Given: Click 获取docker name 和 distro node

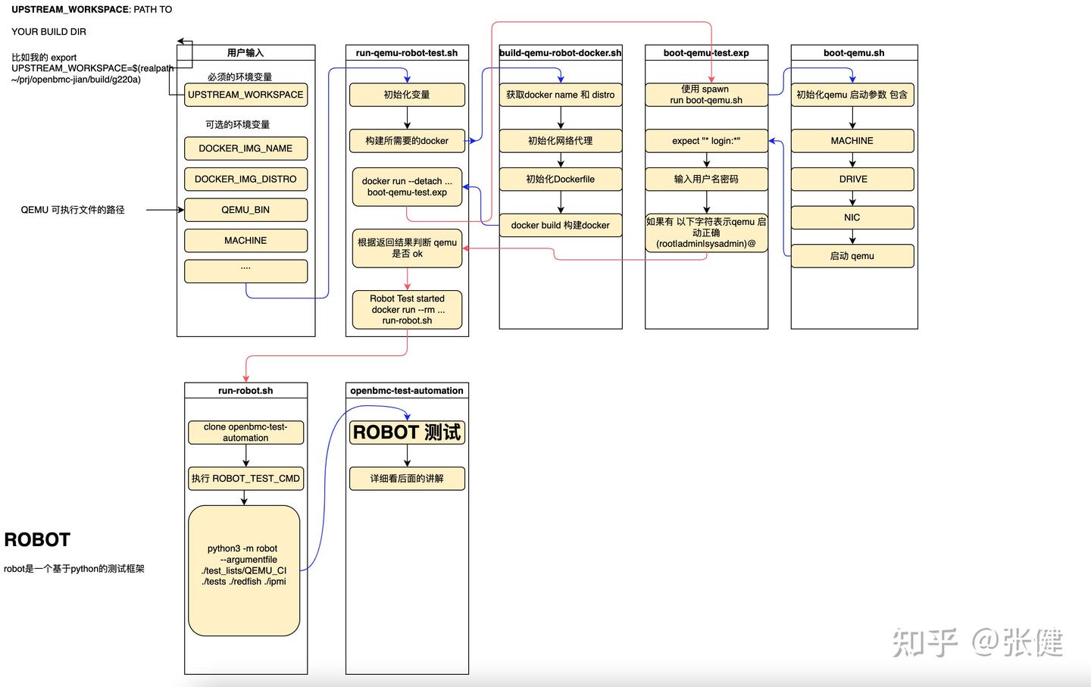Looking at the screenshot, I should point(561,95).
